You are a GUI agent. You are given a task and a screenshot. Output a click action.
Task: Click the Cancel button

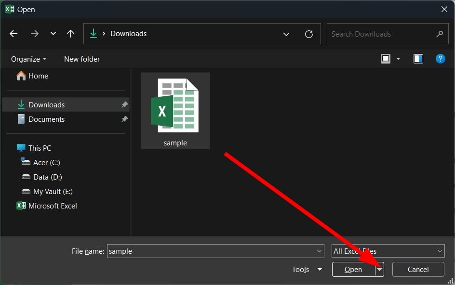[418, 270]
